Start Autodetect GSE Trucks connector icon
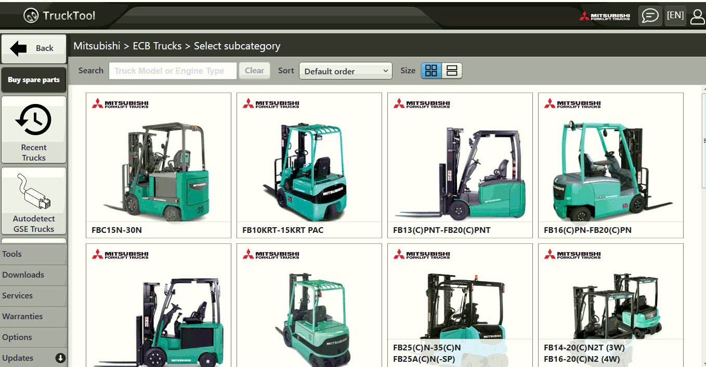 (x=34, y=192)
